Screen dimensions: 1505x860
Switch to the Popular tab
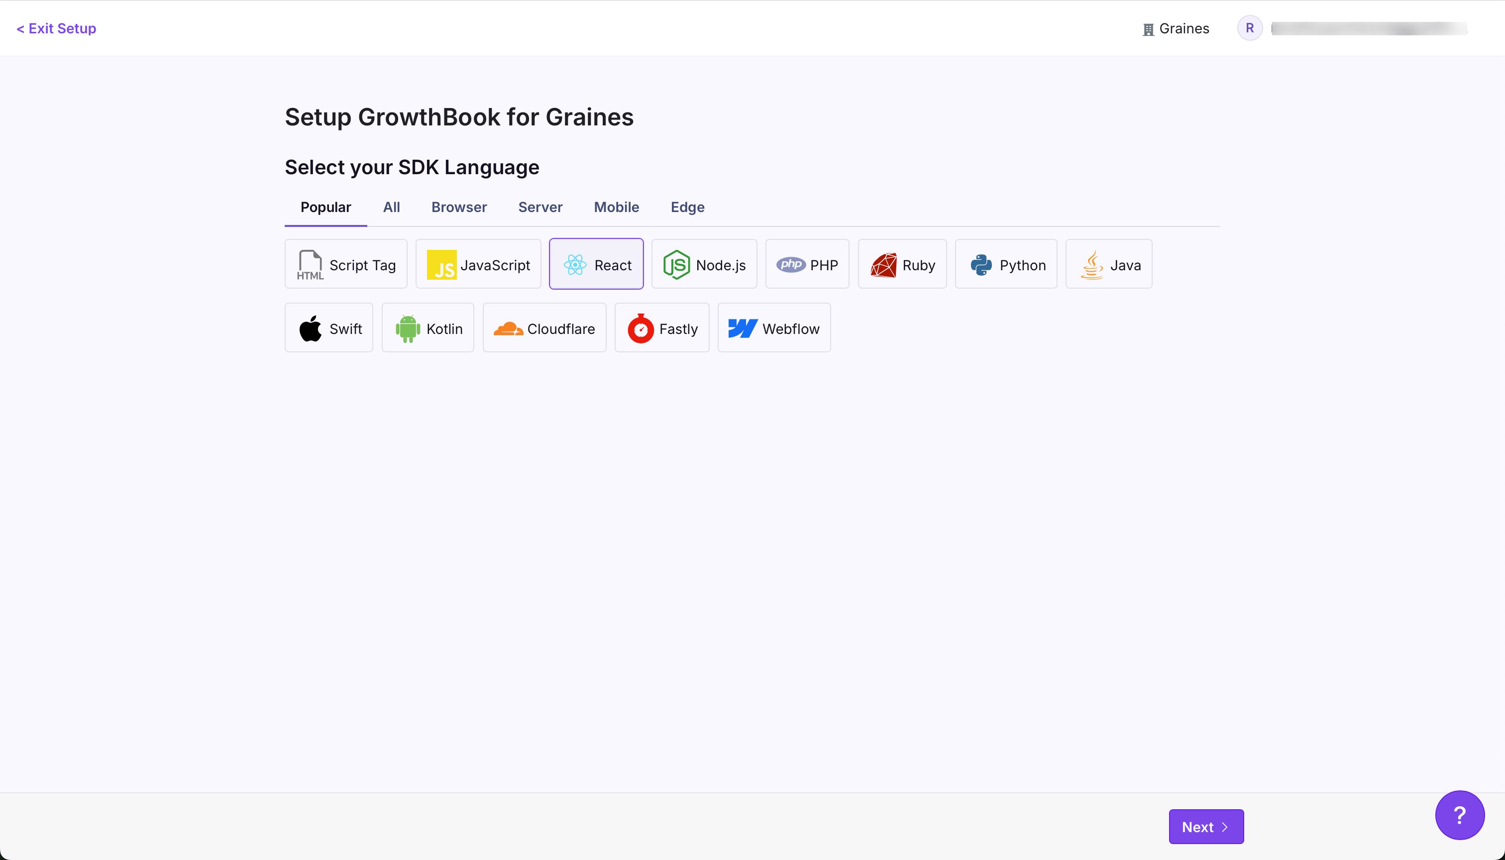[x=325, y=207]
